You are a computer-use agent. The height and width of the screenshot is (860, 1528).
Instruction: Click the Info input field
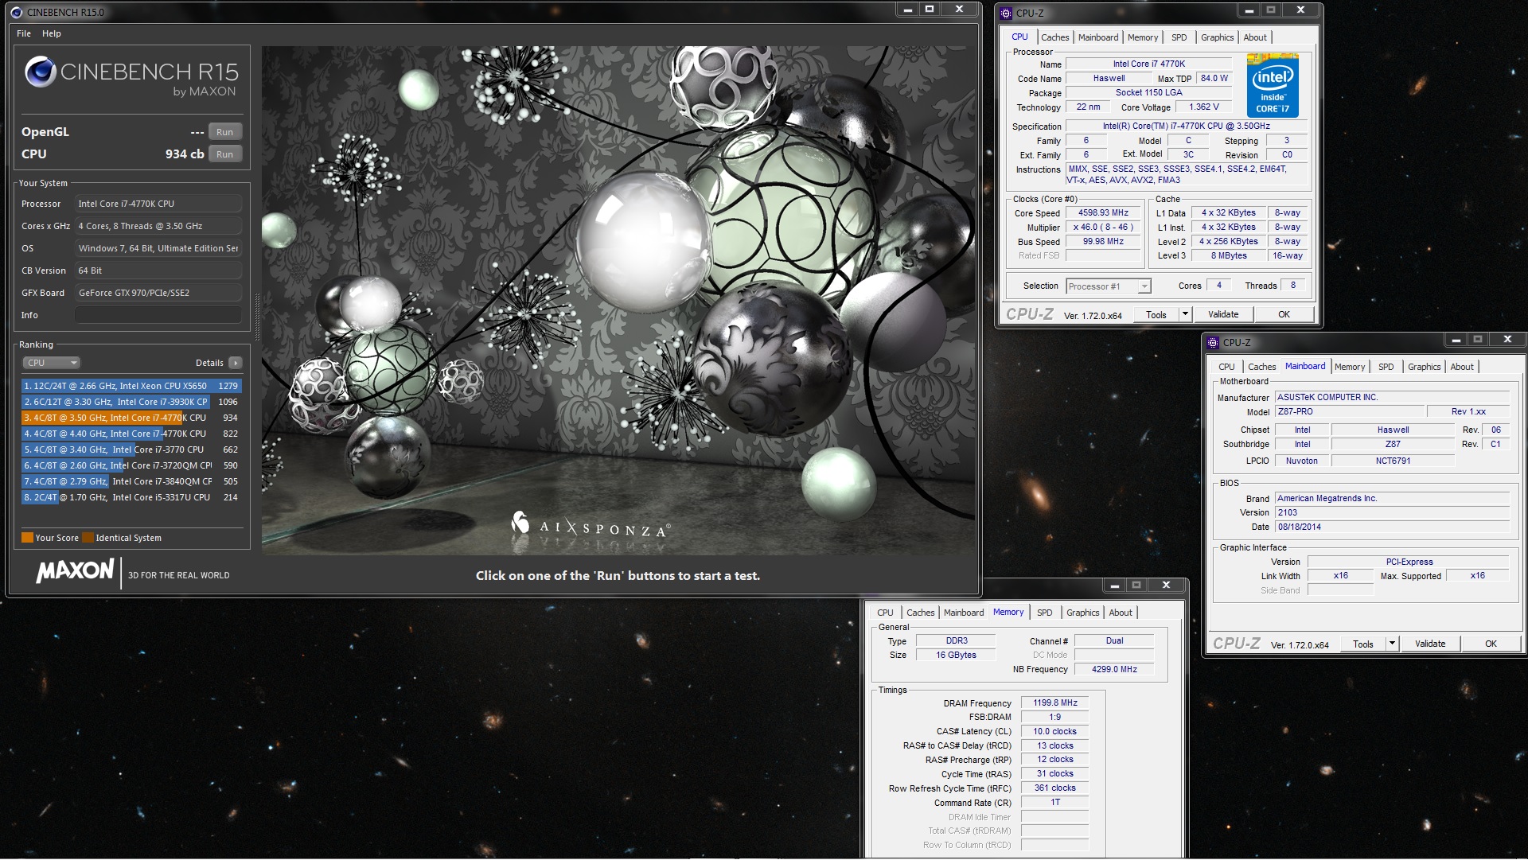(158, 315)
